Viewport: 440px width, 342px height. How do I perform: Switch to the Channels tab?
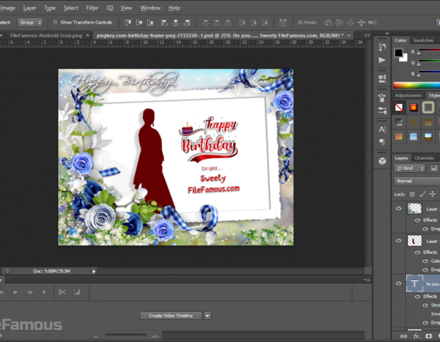coord(424,158)
